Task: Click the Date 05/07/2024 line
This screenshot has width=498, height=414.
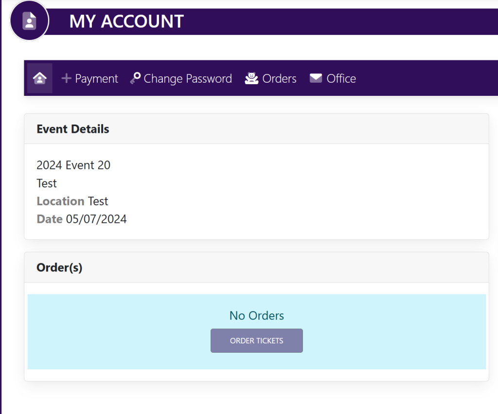Action: tap(82, 219)
